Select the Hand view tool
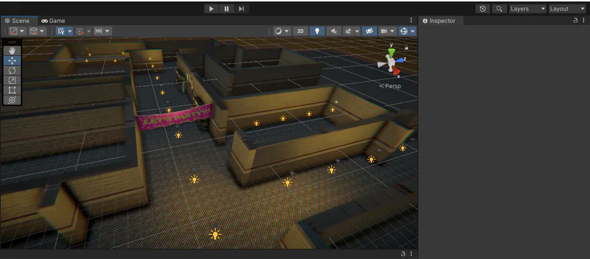The width and height of the screenshot is (590, 259). 12,51
